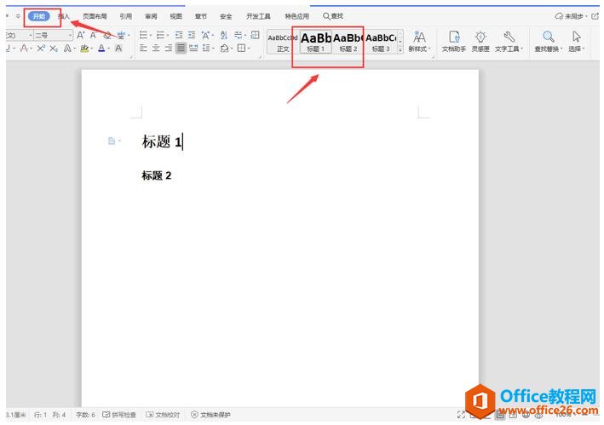The height and width of the screenshot is (425, 604).
Task: Click the 灵感图 lightbulb icon
Action: pyautogui.click(x=480, y=41)
